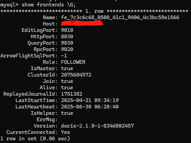This screenshot has width=191, height=143.
Task: Click the LastHeartbeat timestamp 2025-06-30
Action: tap(90, 107)
